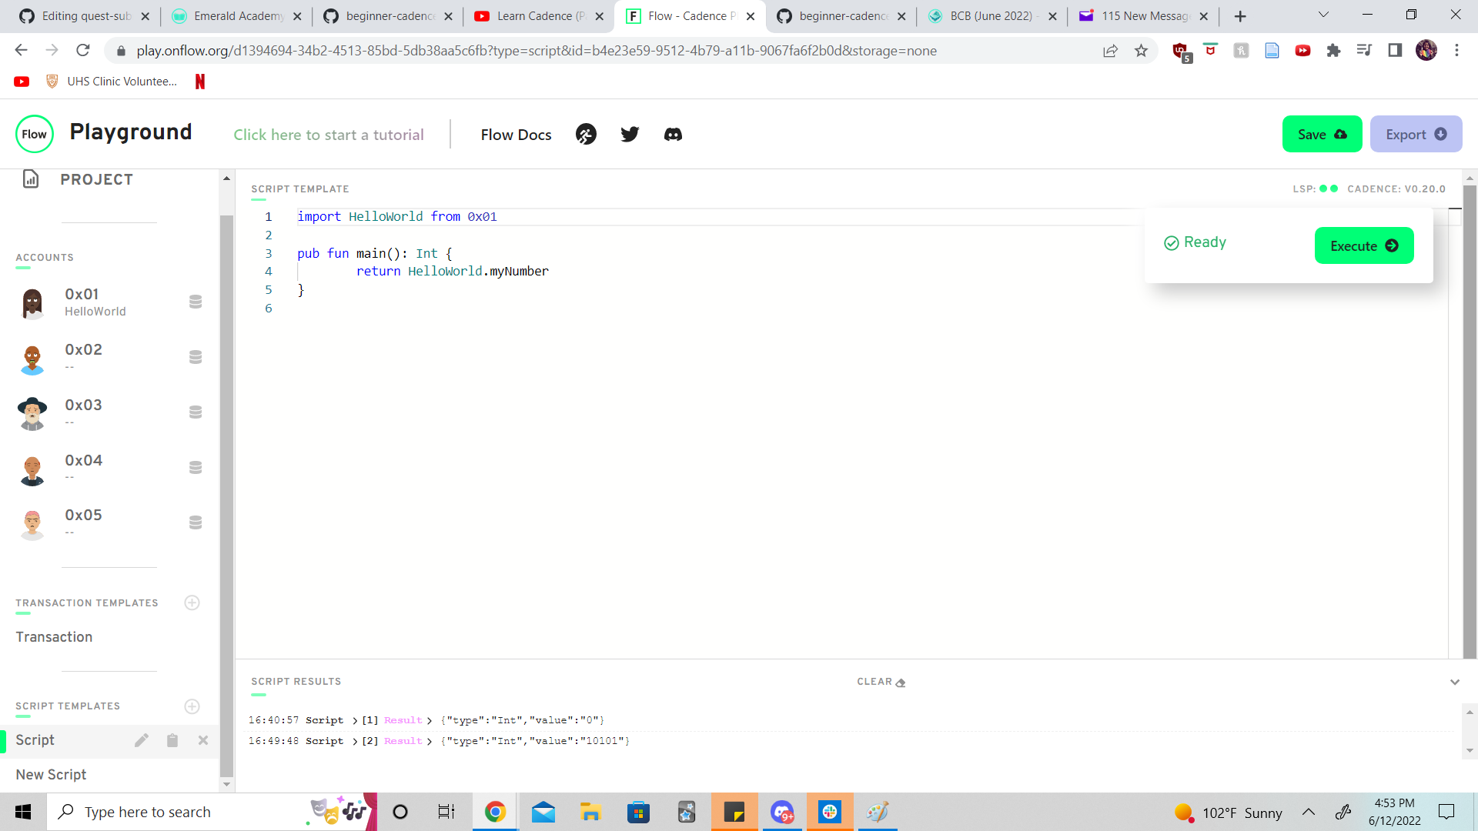The image size is (1478, 831).
Task: Open the Flow Discord server
Action: [x=673, y=134]
